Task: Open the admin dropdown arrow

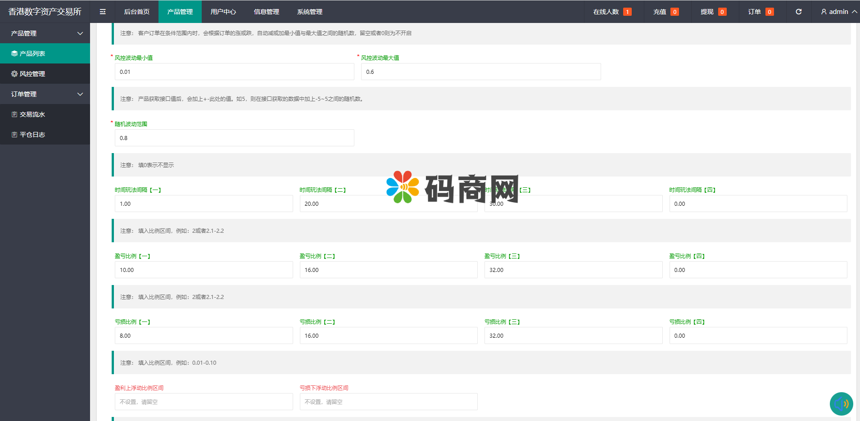Action: [x=854, y=12]
